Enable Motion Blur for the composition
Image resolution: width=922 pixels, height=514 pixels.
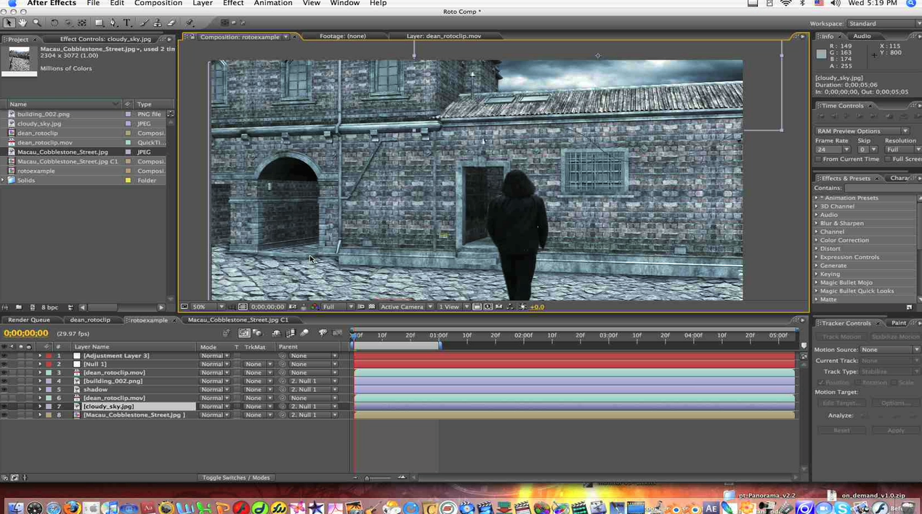305,333
